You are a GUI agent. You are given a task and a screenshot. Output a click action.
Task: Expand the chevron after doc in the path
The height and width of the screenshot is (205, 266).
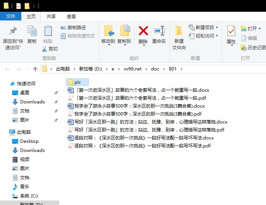tap(164, 69)
